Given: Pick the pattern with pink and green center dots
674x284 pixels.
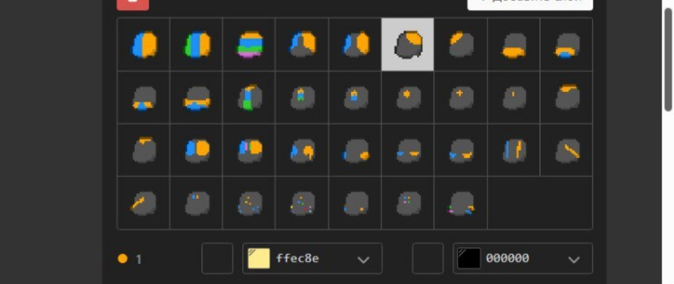Looking at the screenshot, I should pos(408,203).
